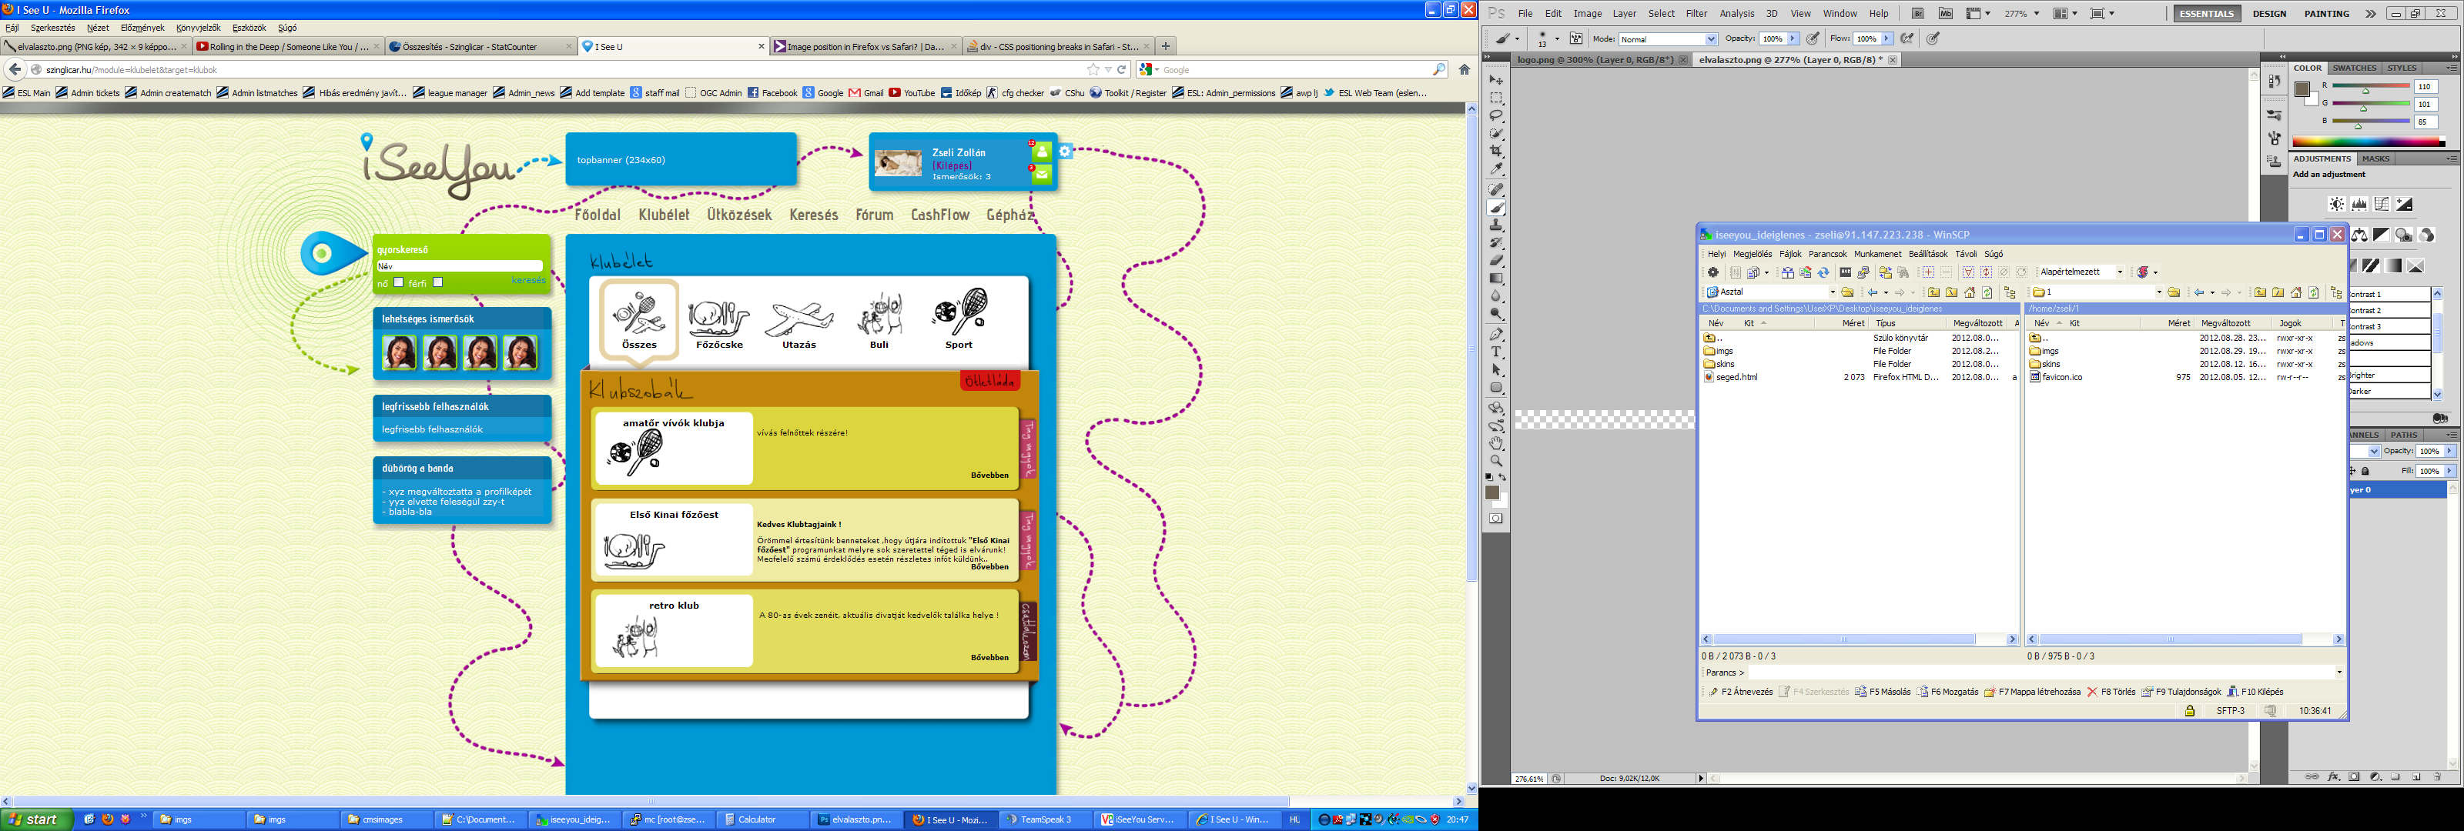Open terminal console in WinSCP toolbar
This screenshot has width=2464, height=831.
[1845, 272]
